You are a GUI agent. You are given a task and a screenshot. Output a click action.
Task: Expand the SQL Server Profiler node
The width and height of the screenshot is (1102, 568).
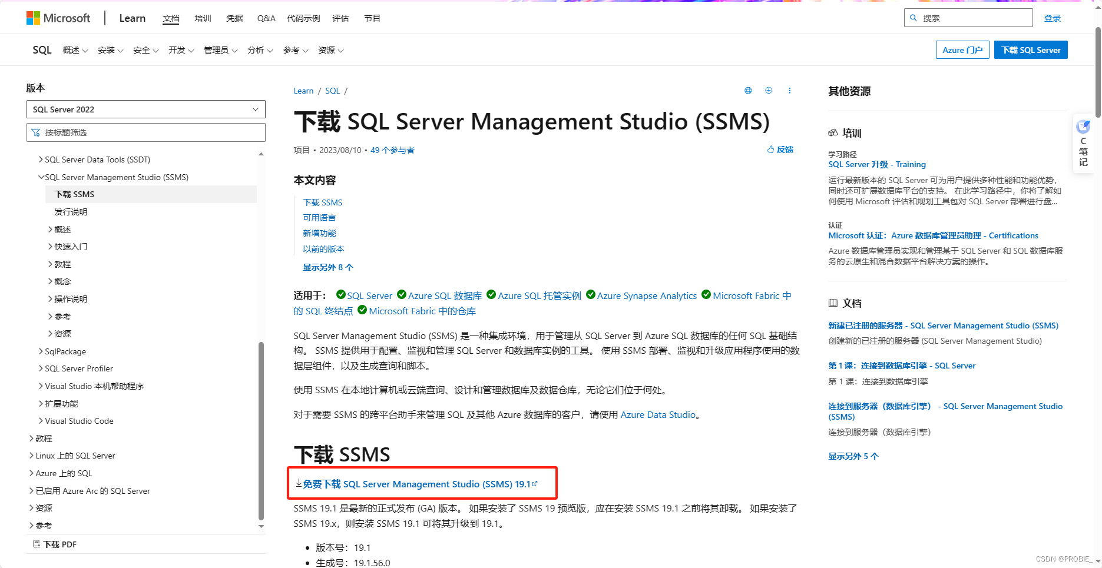click(41, 368)
